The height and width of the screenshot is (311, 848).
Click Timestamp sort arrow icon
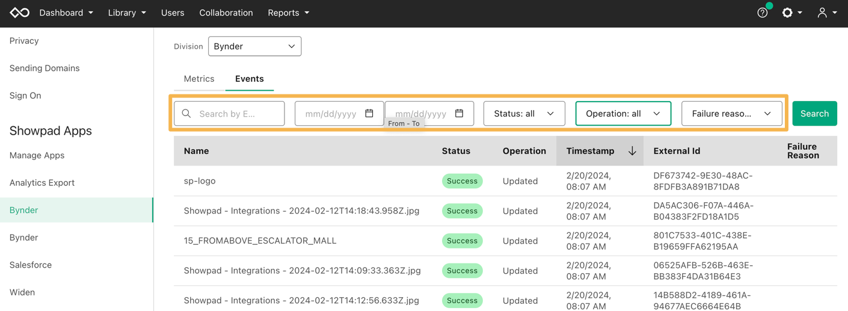pos(632,151)
